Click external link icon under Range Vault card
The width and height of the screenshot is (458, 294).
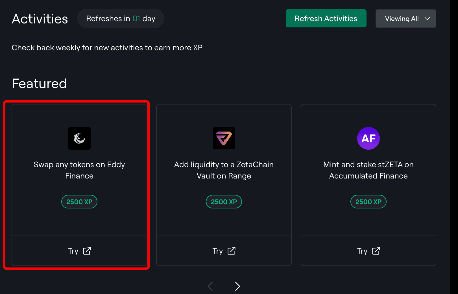tap(232, 251)
